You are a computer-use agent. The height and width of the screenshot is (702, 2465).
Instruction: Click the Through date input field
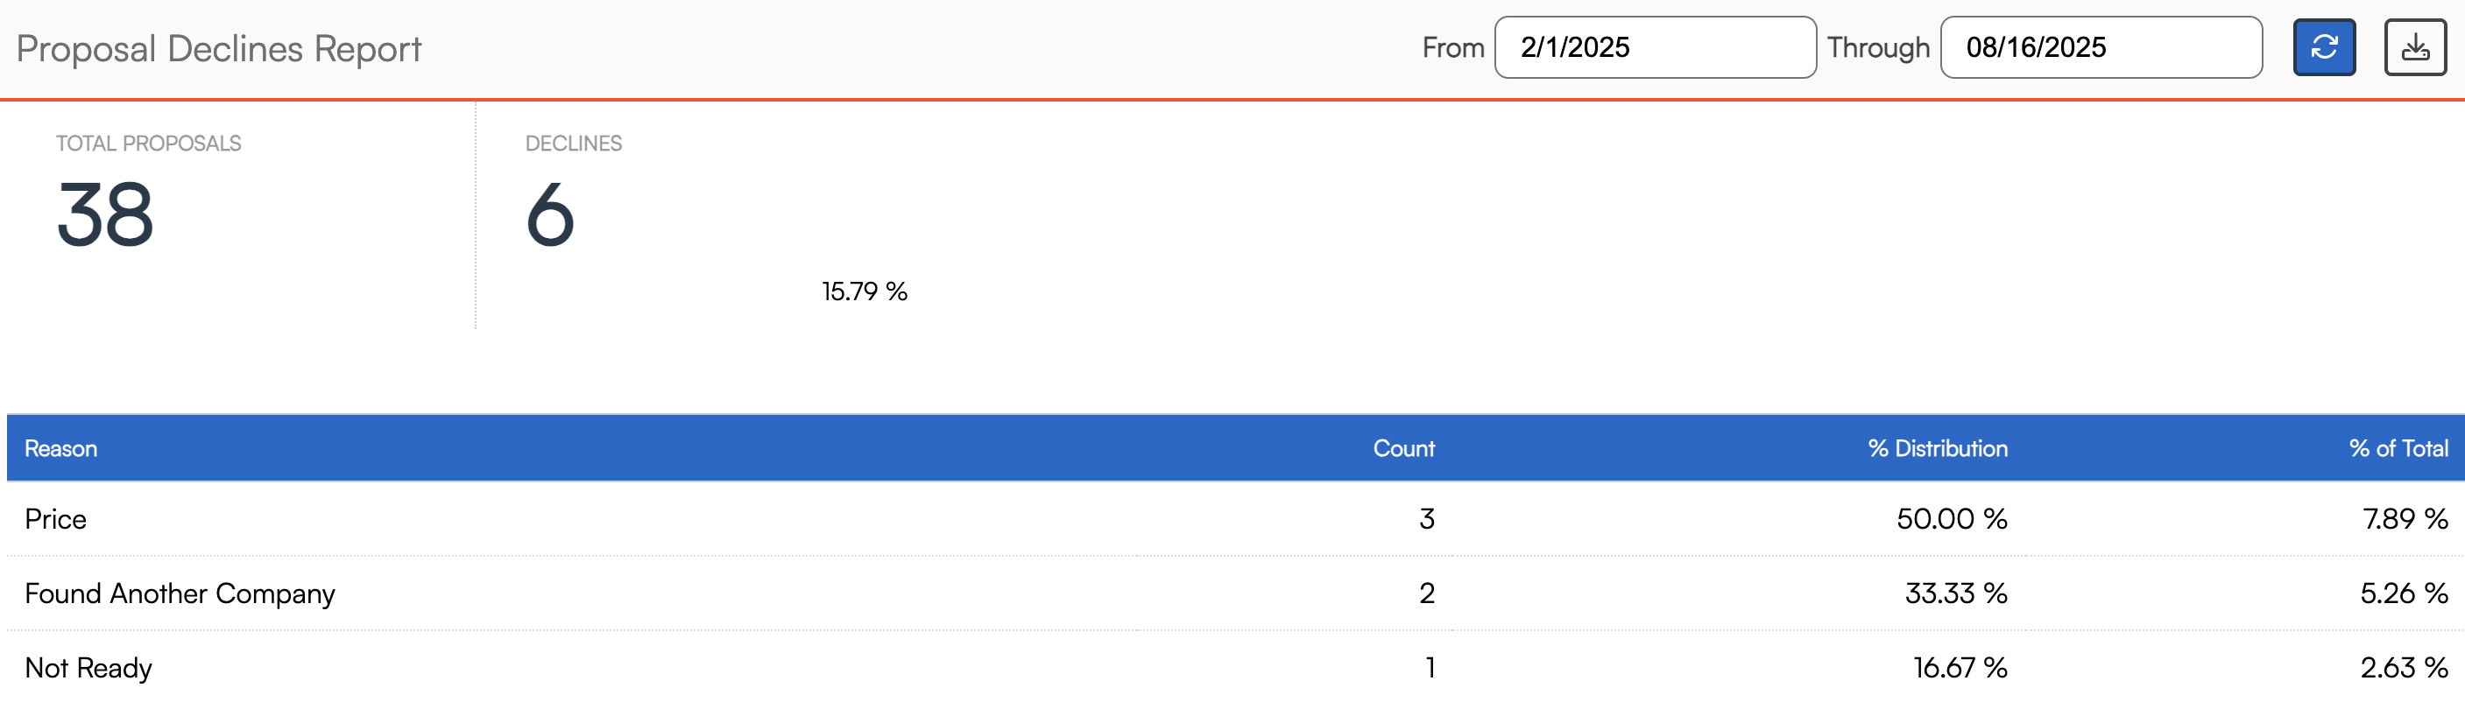(2101, 47)
